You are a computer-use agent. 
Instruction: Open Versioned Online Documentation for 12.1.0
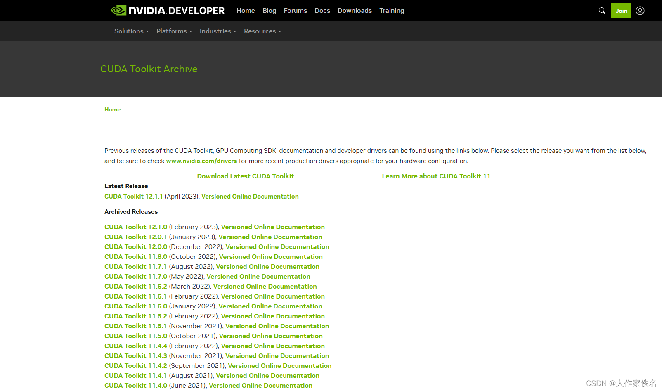[x=272, y=227]
